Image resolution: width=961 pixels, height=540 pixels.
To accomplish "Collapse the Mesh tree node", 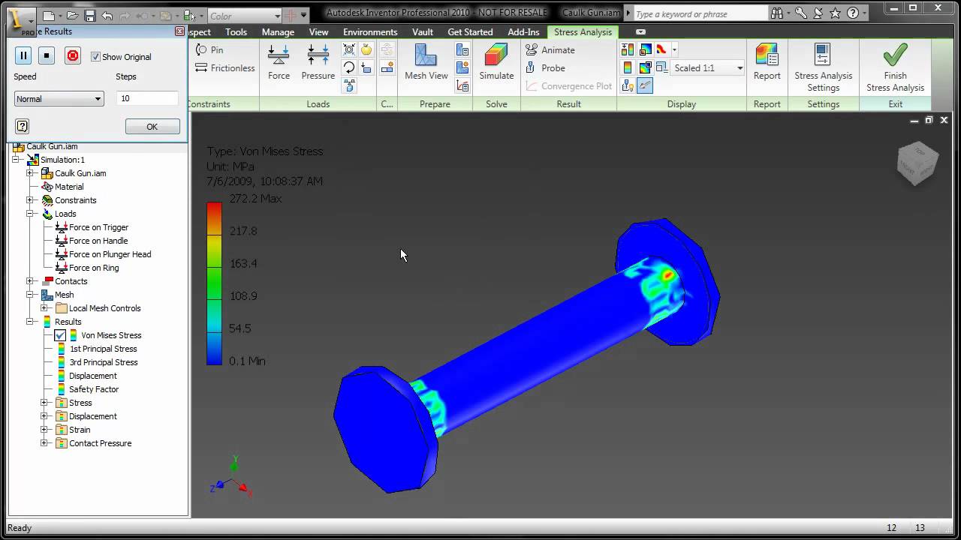I will [30, 295].
